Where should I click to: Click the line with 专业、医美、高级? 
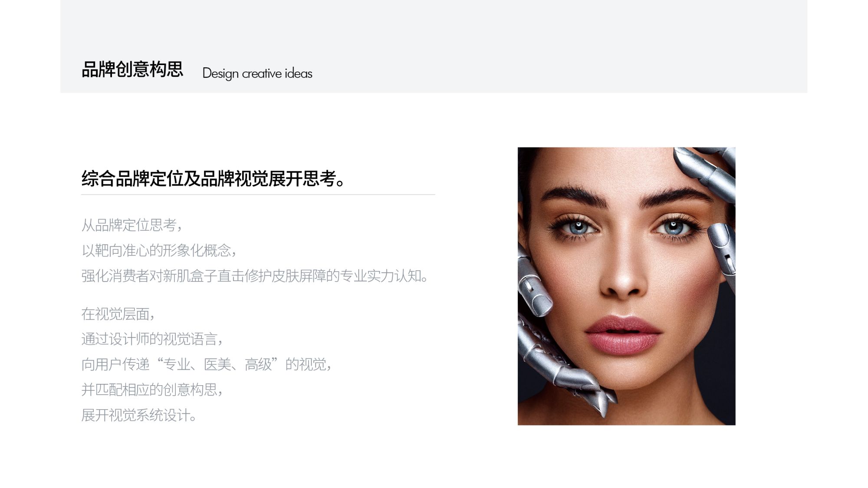[x=207, y=364]
